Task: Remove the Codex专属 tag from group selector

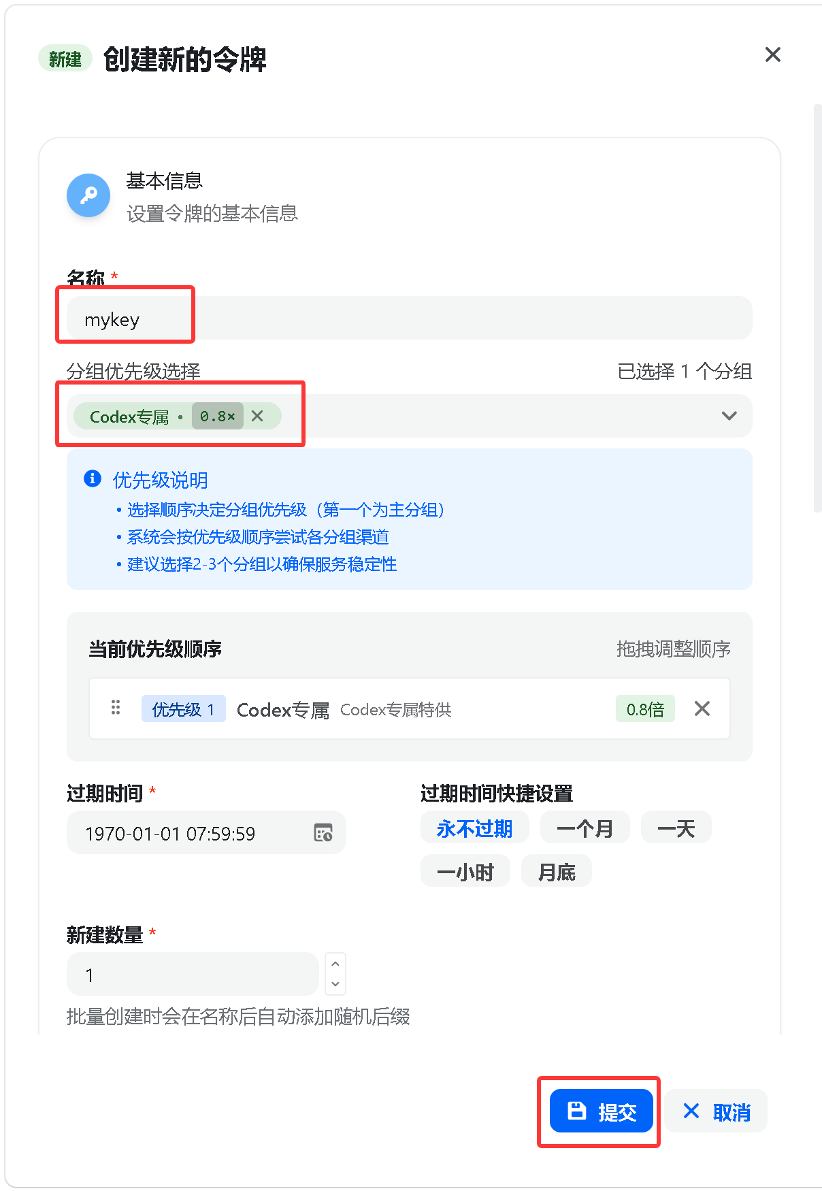Action: pos(257,416)
